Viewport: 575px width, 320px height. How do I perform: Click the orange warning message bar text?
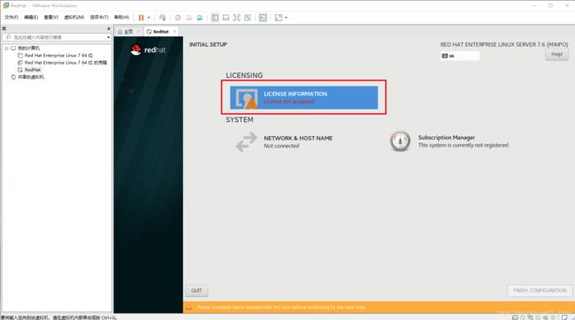[x=281, y=307]
